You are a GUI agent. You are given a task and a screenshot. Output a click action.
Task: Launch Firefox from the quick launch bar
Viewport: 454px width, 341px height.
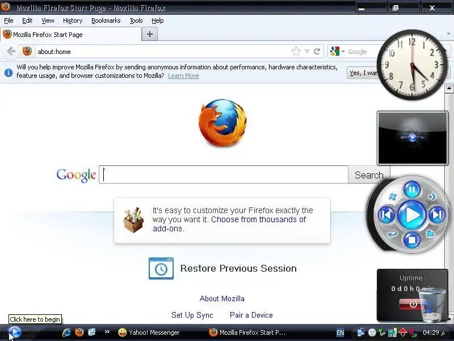coord(79,332)
